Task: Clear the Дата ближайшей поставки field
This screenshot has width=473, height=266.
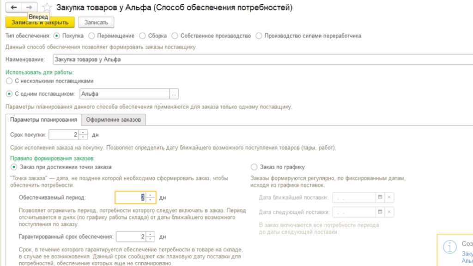Action: point(389,197)
